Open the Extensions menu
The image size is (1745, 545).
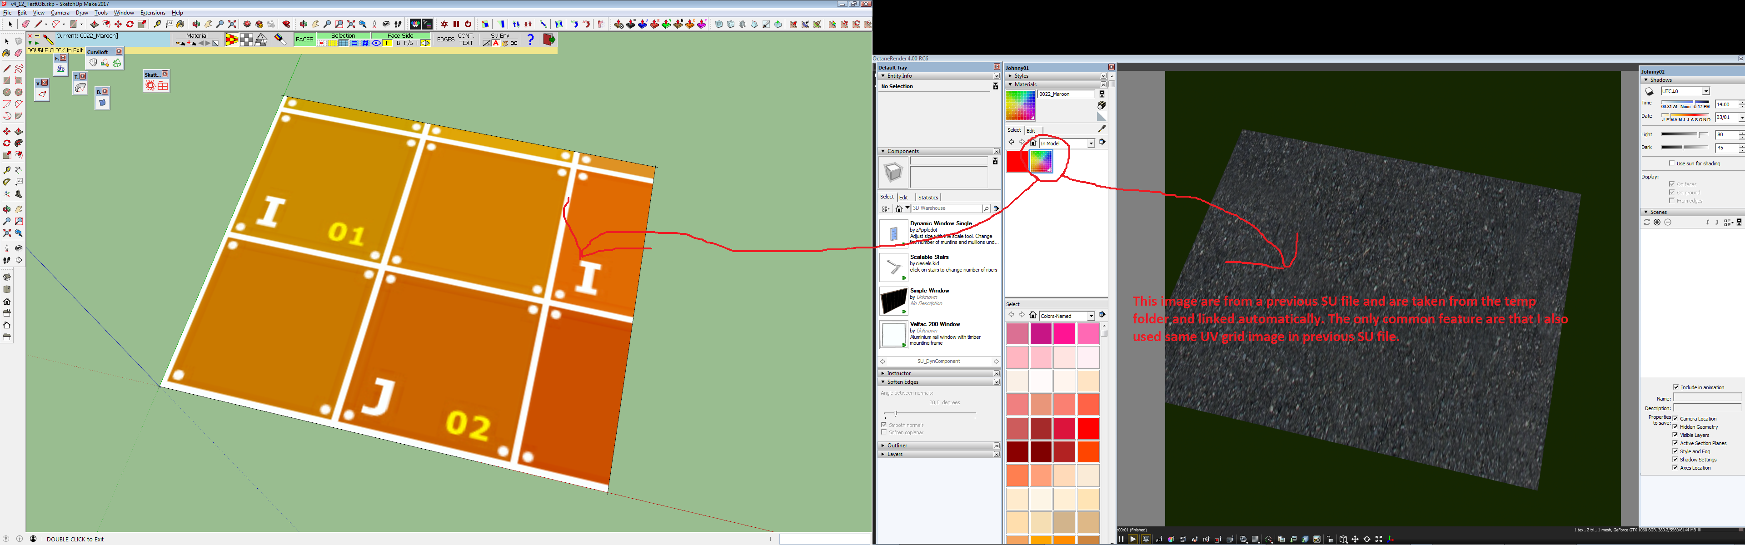pyautogui.click(x=152, y=13)
